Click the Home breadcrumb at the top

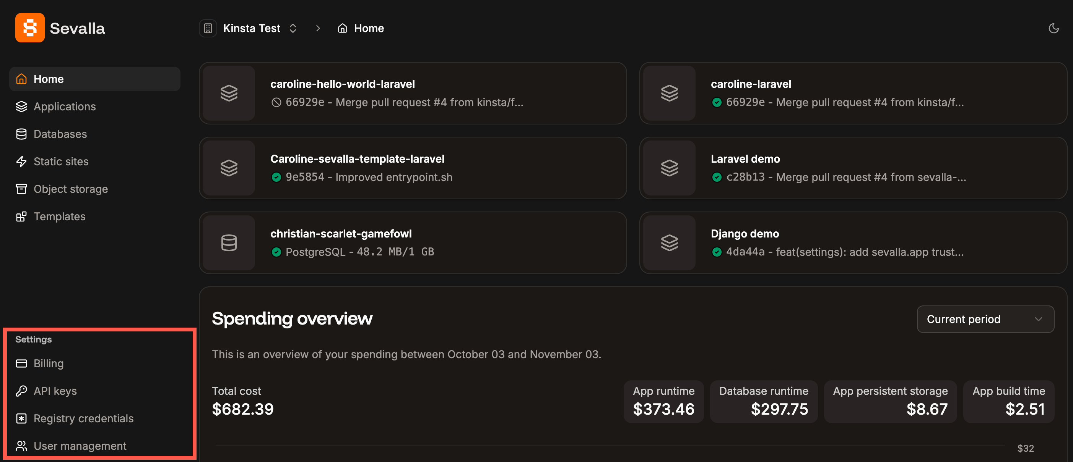[x=369, y=28]
